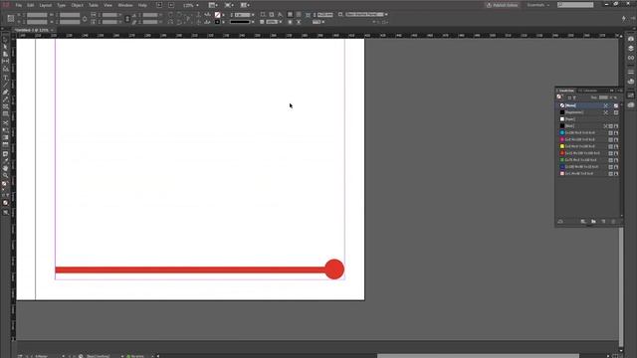Click the Publish Online button

[502, 5]
